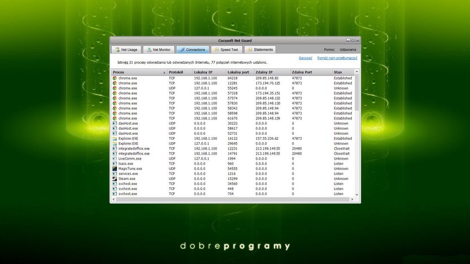Image resolution: width=470 pixels, height=264 pixels.
Task: Click the dasHost.exe icon in the port 52731 row
Action: click(x=115, y=134)
